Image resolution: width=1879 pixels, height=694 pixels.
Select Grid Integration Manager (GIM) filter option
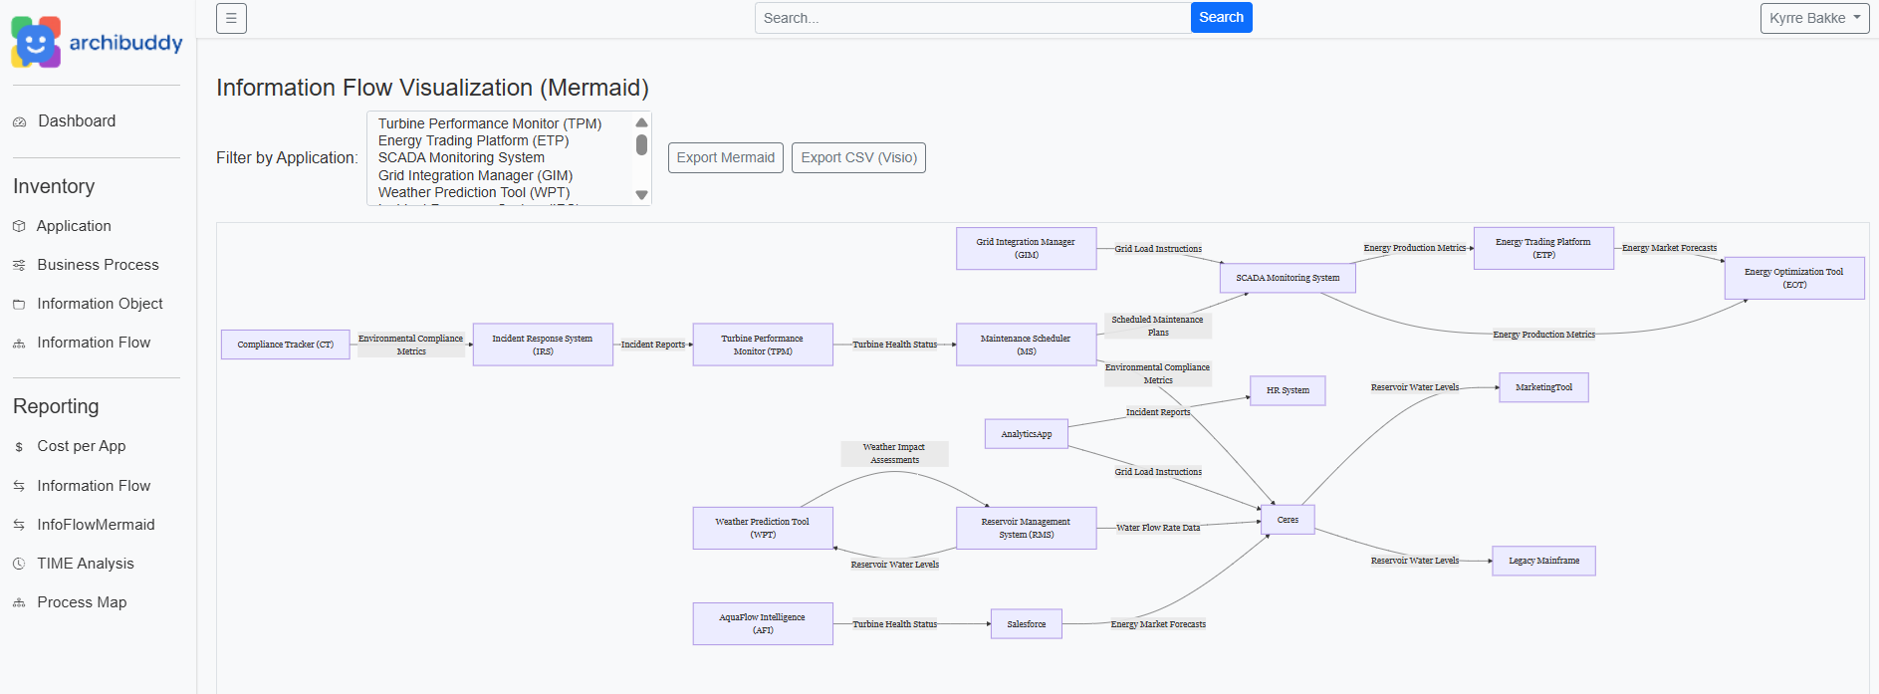click(475, 175)
